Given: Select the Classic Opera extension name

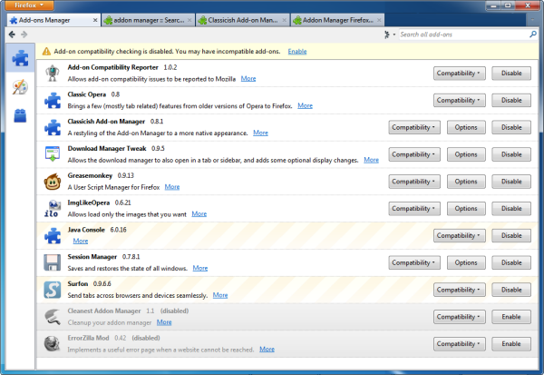Looking at the screenshot, I should click(x=87, y=94).
